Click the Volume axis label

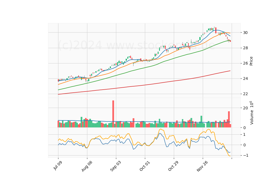[x=251, y=113]
